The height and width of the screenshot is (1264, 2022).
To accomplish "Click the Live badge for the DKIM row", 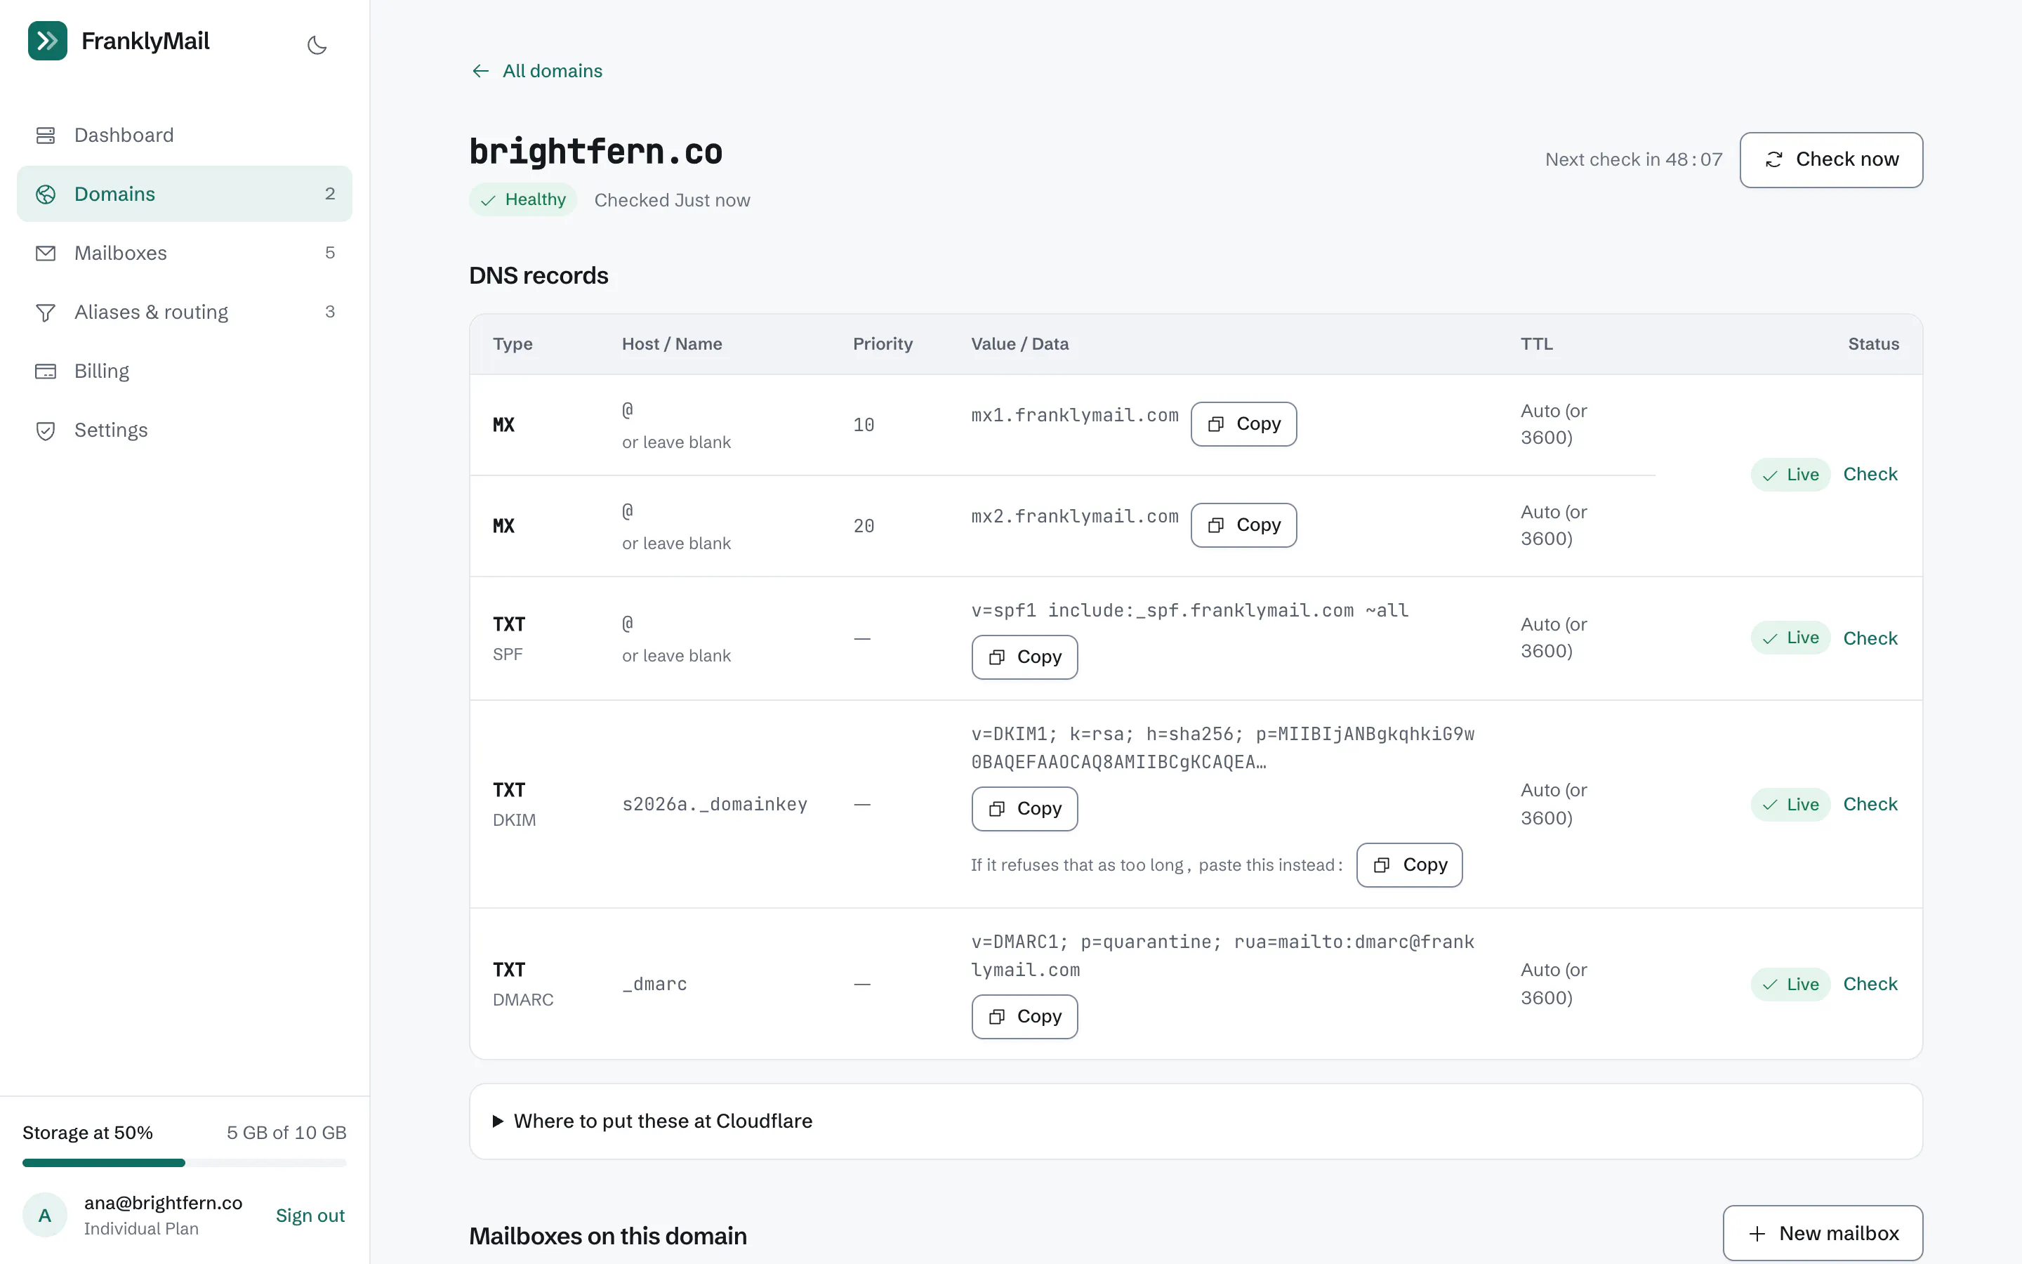I will click(1790, 805).
